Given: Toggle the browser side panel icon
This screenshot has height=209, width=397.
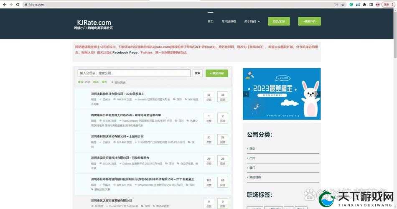Looking at the screenshot, I should 371,5.
